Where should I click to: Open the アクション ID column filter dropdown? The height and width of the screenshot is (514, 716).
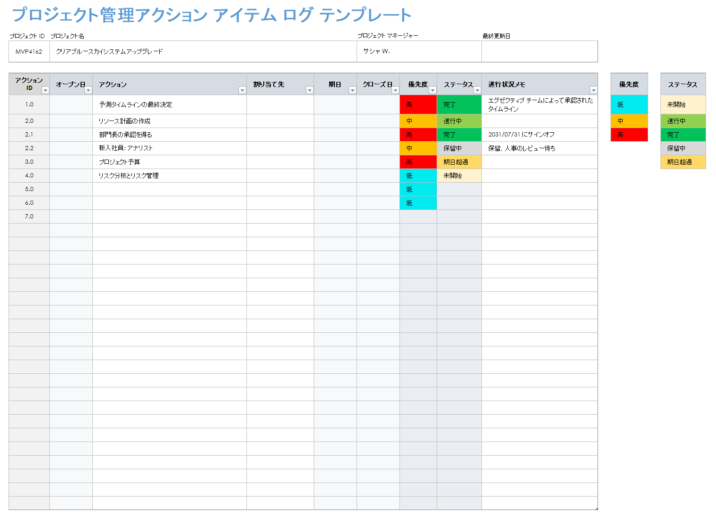[45, 90]
